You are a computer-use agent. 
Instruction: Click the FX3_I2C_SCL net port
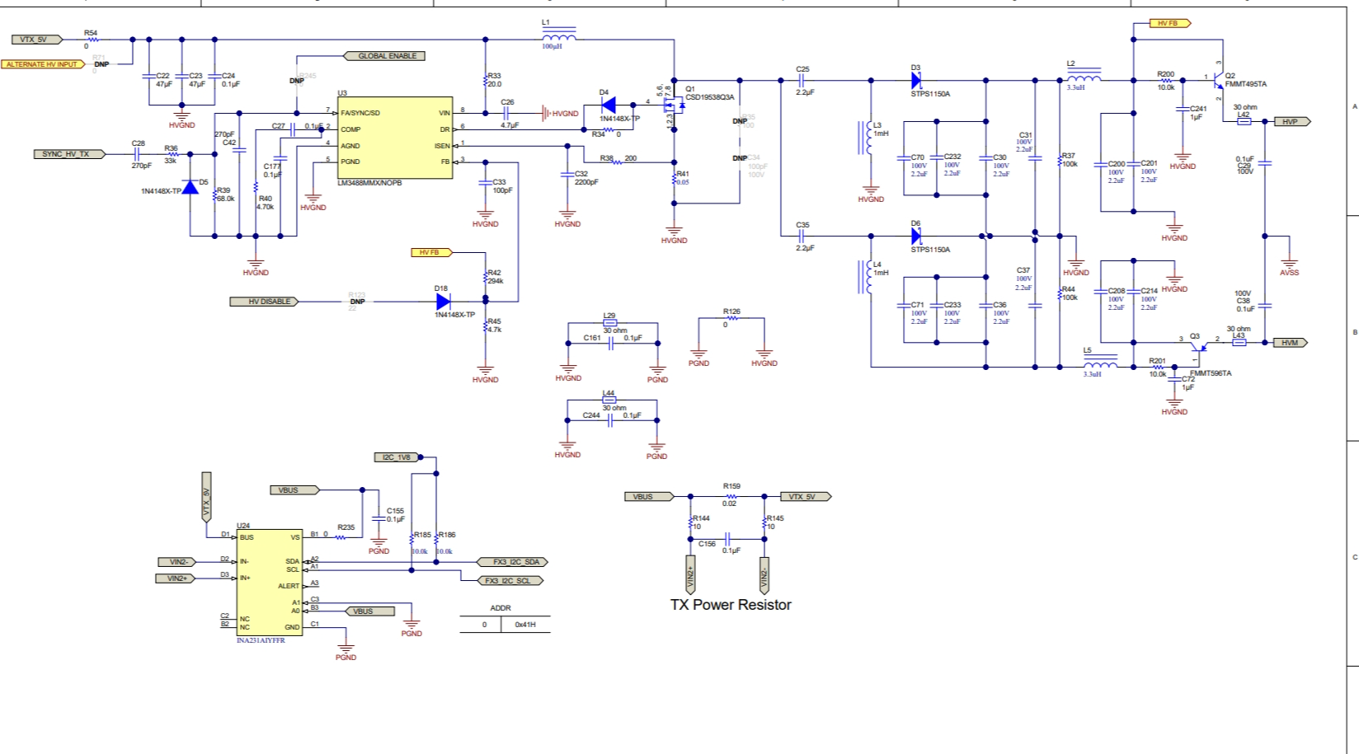coord(510,581)
